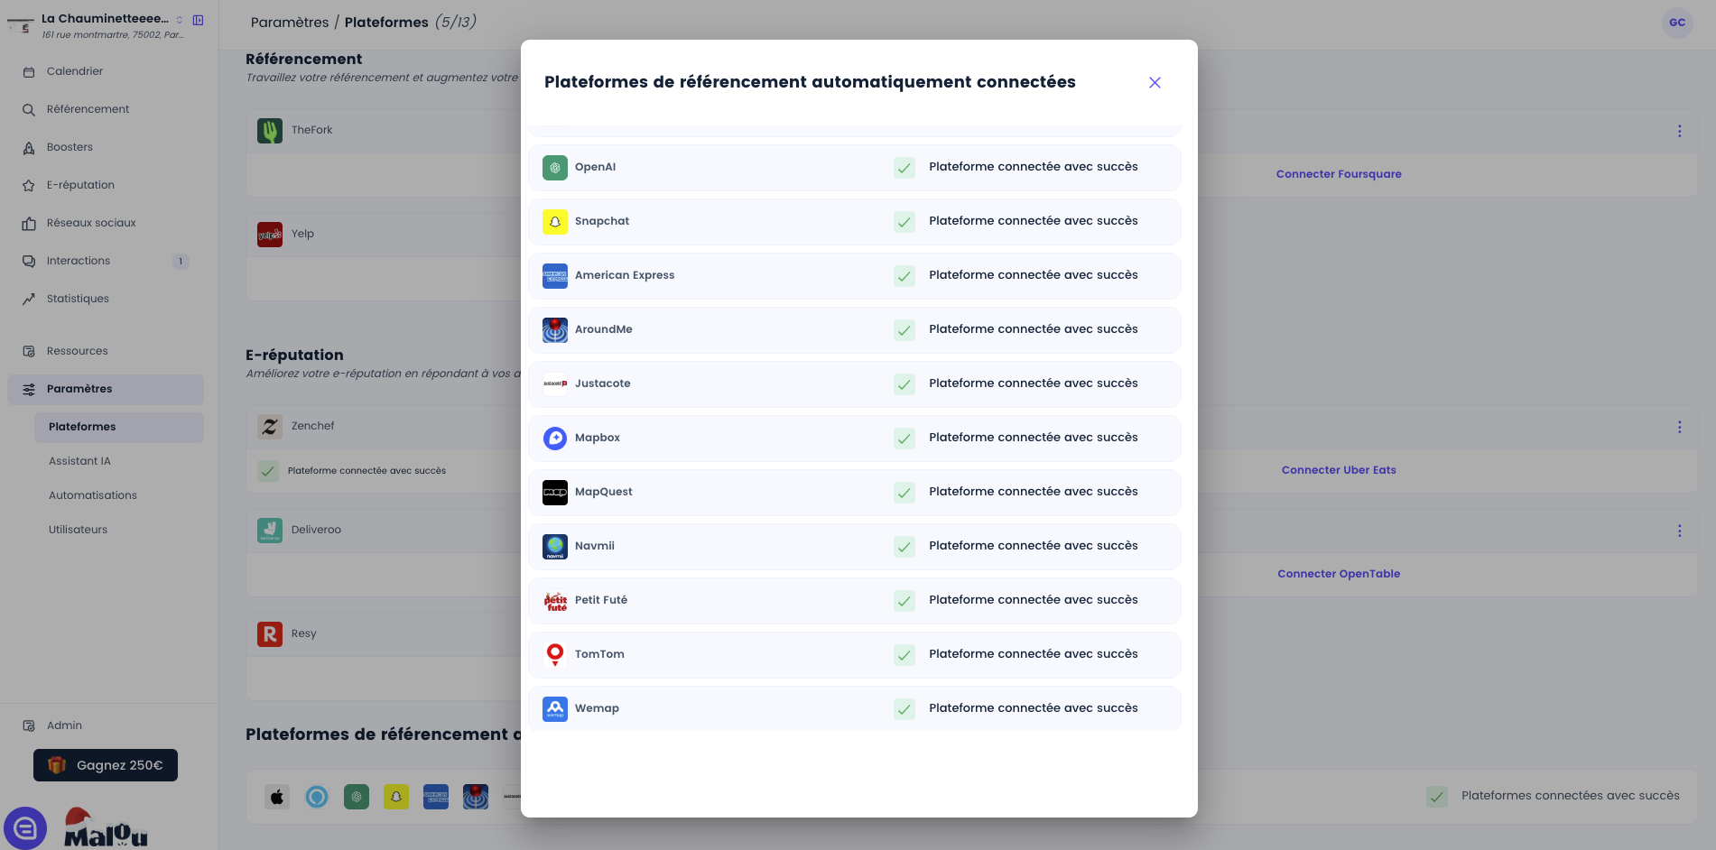Open Interactions in the sidebar

[106, 261]
